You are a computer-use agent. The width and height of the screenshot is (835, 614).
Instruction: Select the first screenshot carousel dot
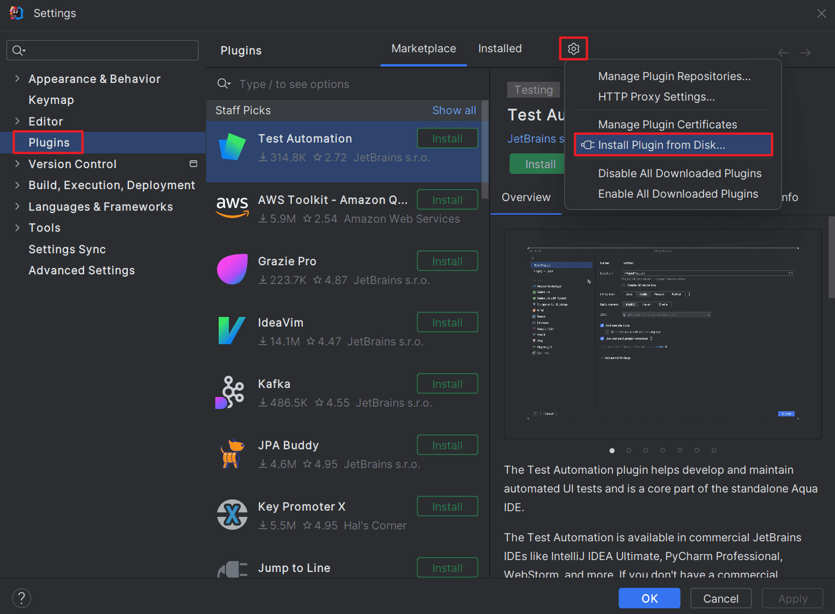coord(612,450)
